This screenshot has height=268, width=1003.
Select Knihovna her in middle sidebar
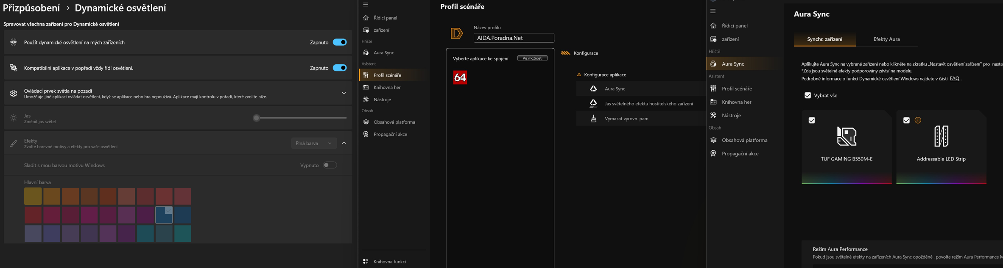pos(387,87)
